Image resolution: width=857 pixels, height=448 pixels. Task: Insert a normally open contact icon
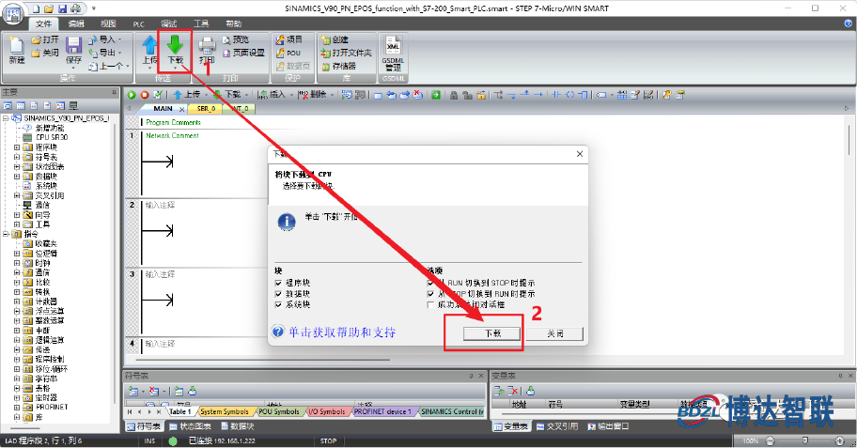tap(556, 95)
